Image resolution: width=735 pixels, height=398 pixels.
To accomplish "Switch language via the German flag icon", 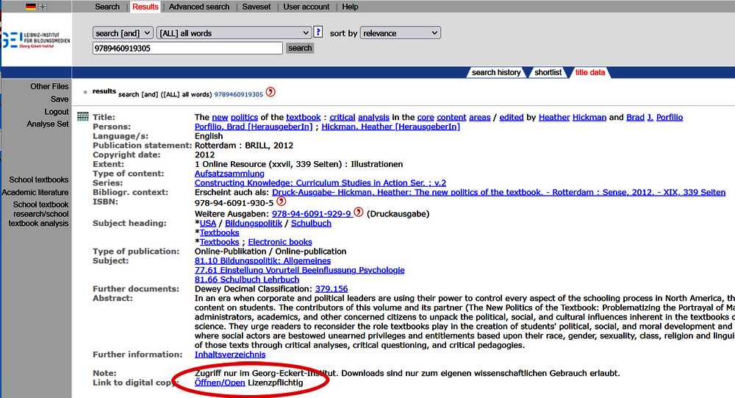I will tap(30, 7).
